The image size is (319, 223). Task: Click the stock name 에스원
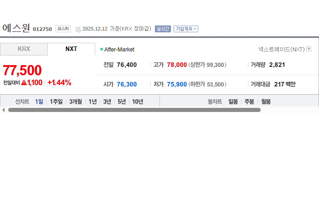(x=16, y=28)
